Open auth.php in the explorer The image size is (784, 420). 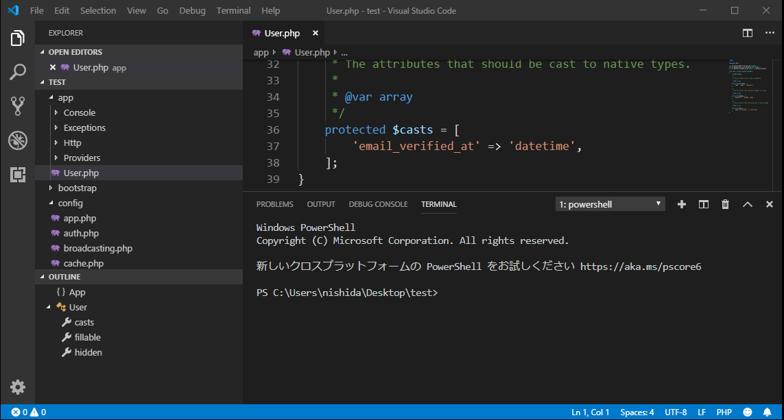click(x=81, y=233)
